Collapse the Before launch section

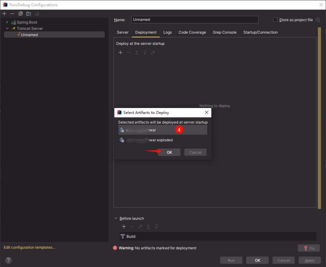116,218
